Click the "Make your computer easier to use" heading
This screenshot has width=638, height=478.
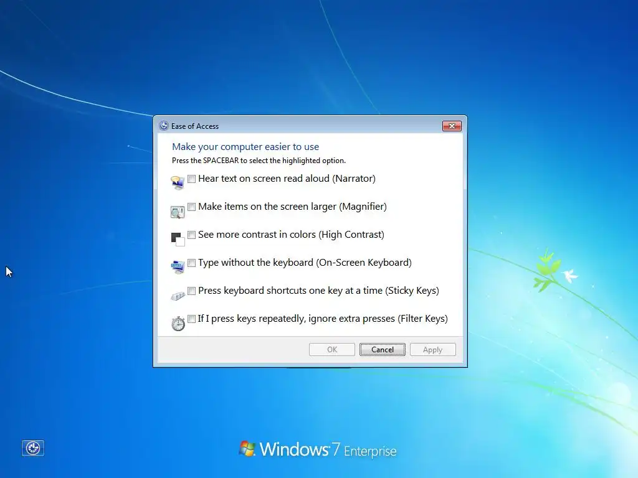click(245, 147)
